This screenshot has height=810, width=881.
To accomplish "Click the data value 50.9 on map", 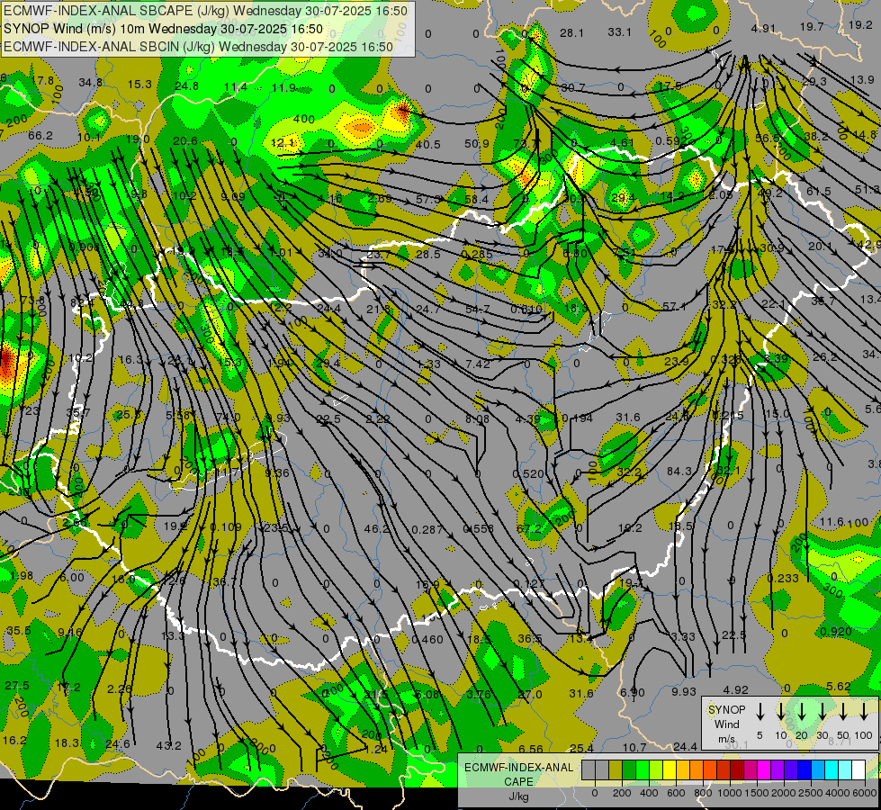I will pos(477,145).
